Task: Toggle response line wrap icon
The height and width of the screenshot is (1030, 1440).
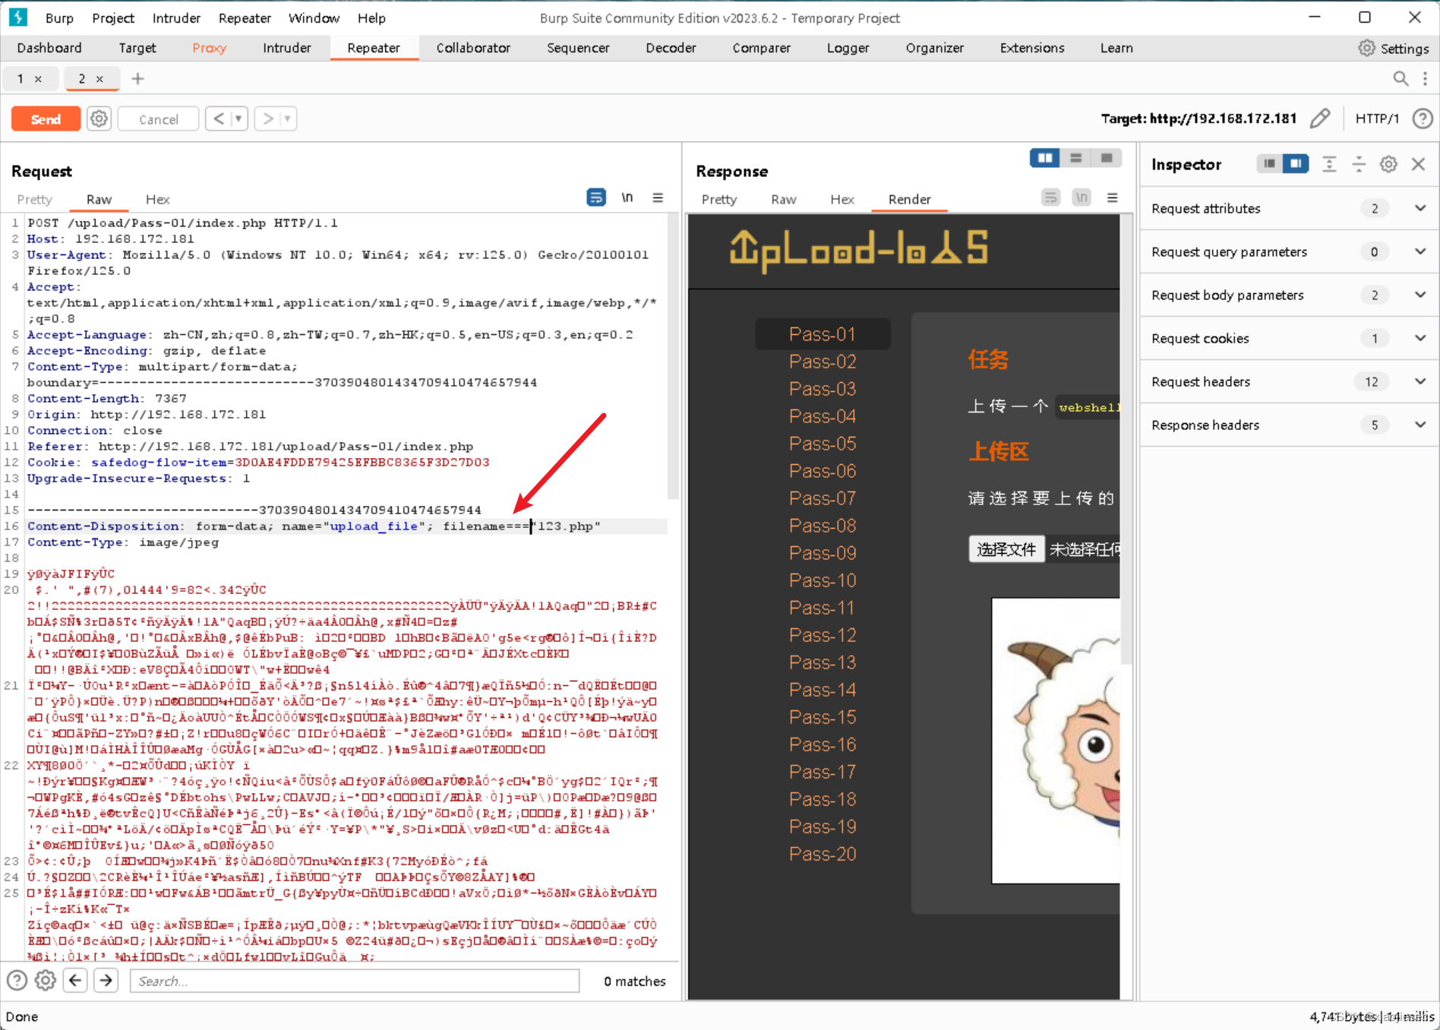Action: coord(1050,197)
